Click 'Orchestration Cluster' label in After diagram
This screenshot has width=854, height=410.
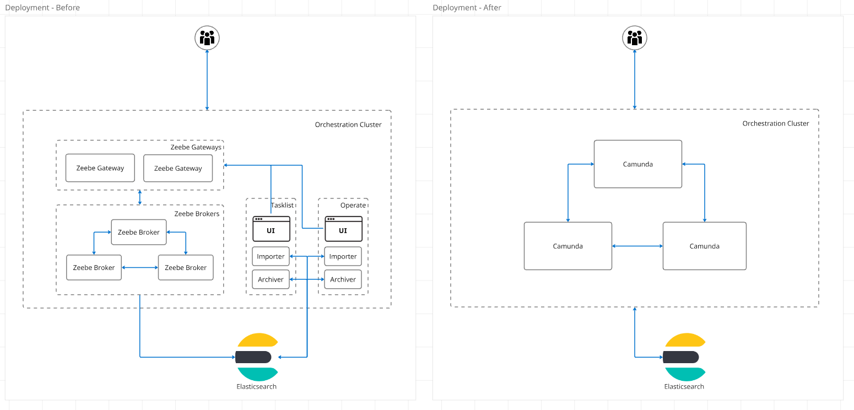click(776, 123)
